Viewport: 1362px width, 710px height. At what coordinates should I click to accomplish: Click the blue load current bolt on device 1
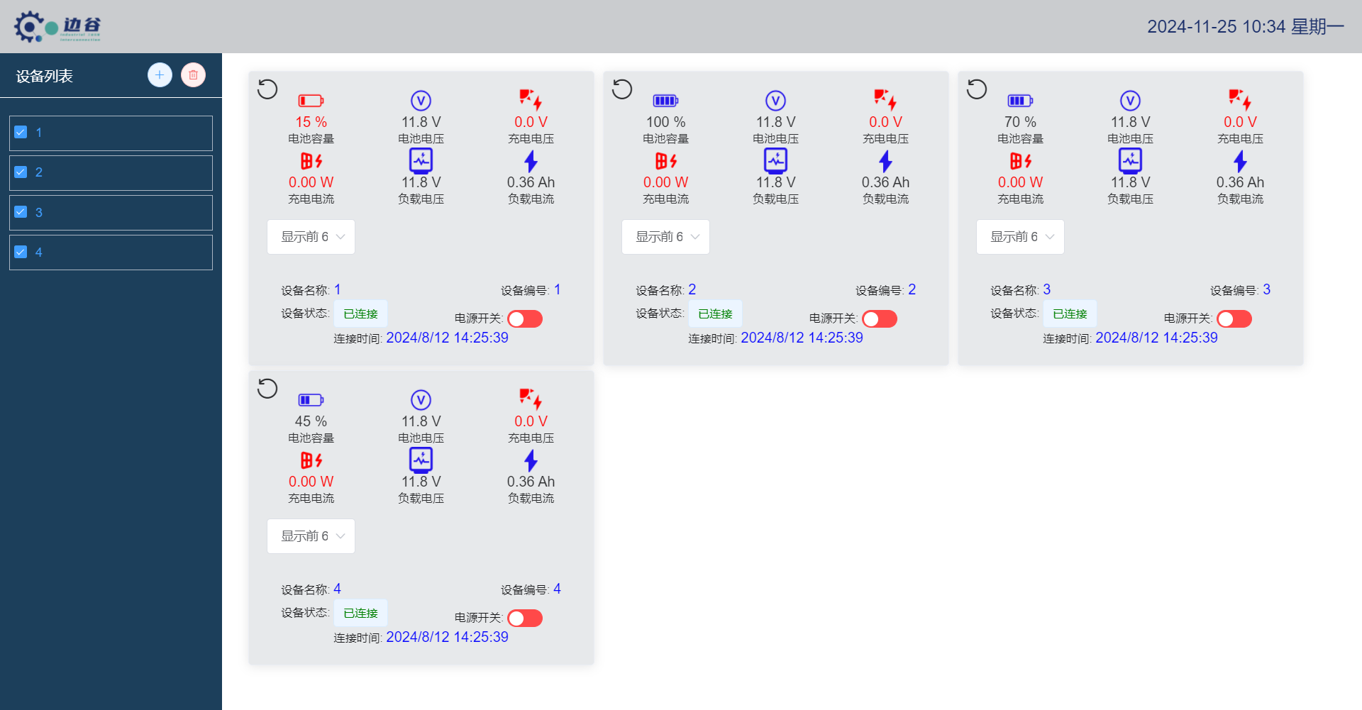[531, 162]
